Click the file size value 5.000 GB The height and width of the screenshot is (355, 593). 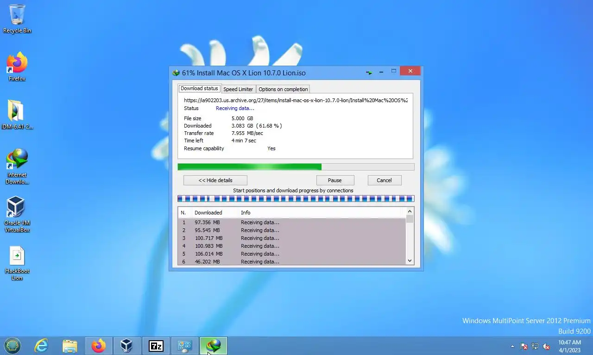pyautogui.click(x=242, y=118)
